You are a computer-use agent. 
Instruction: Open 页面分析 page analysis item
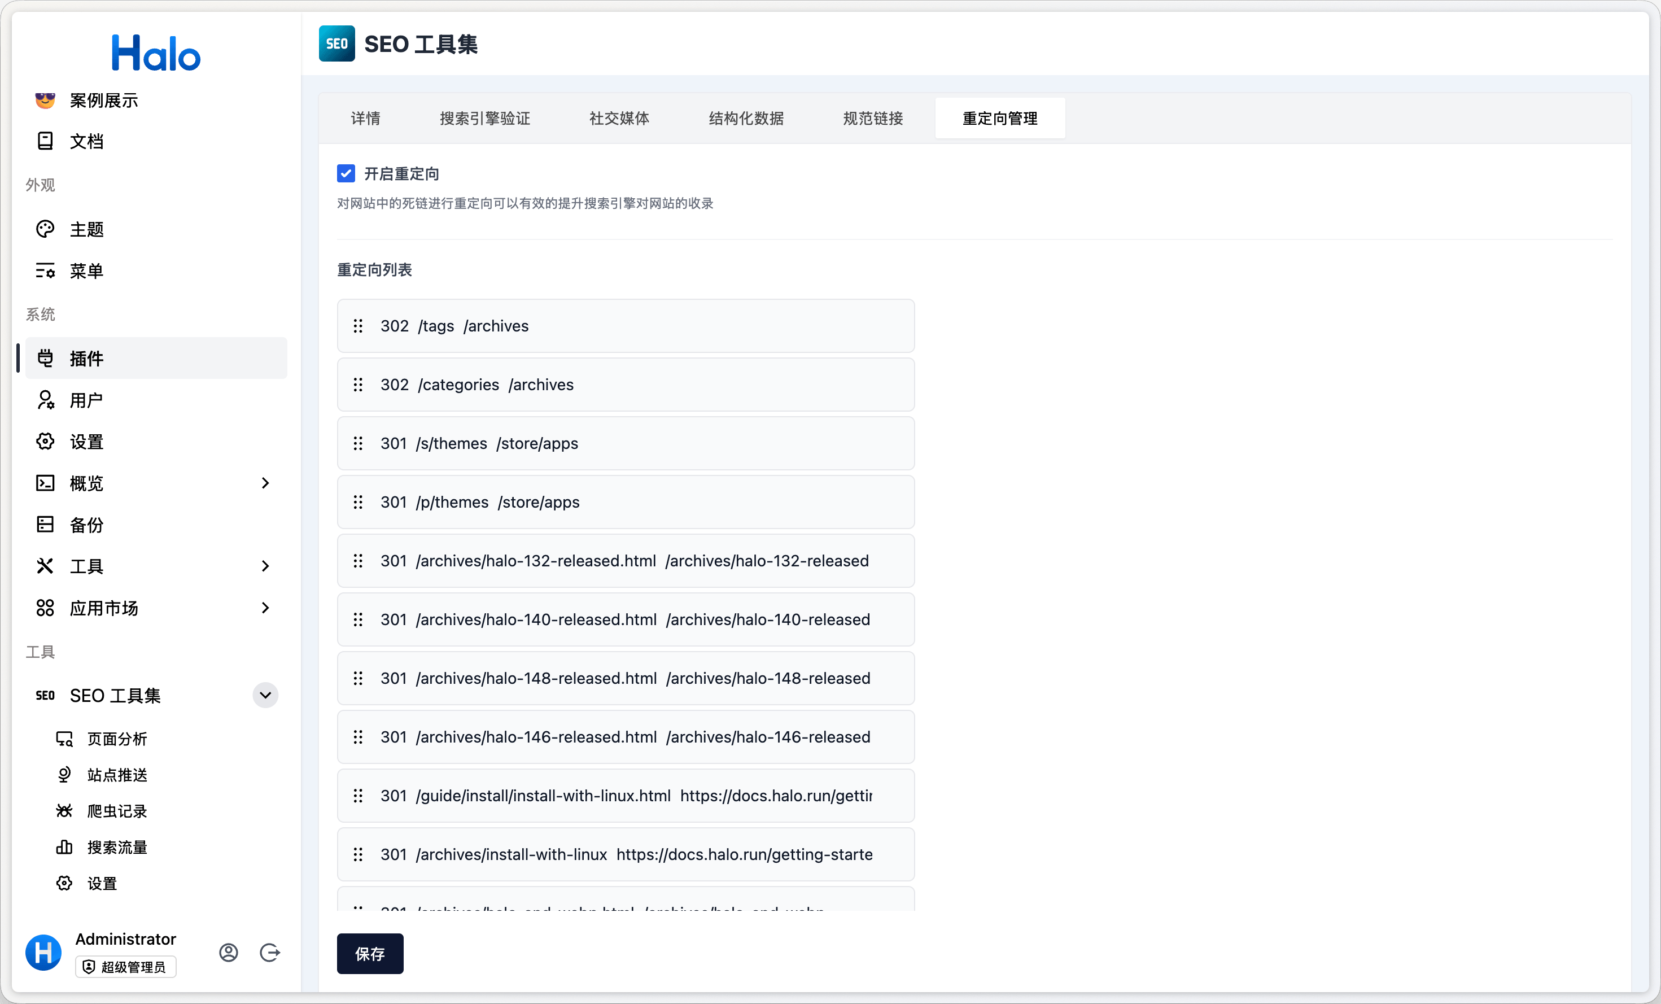coord(117,739)
